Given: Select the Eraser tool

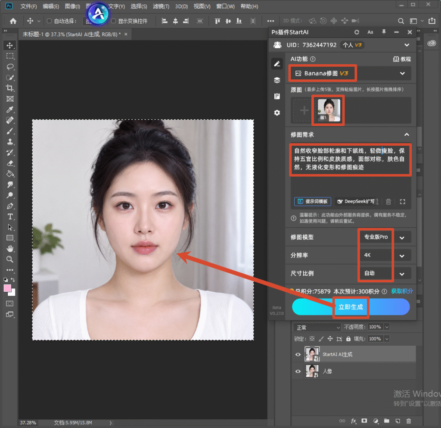Looking at the screenshot, I should pos(10,163).
